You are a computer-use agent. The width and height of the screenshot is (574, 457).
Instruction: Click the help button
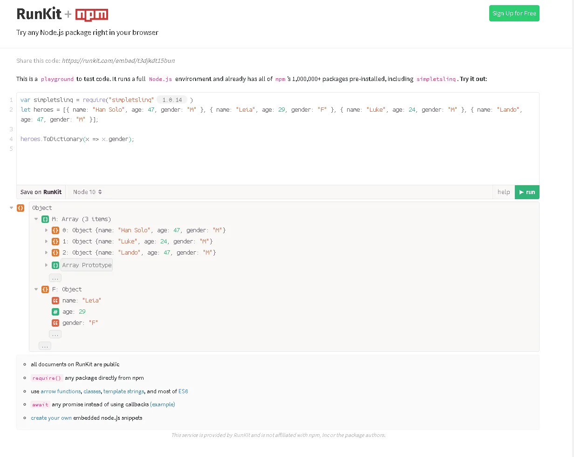click(x=503, y=192)
